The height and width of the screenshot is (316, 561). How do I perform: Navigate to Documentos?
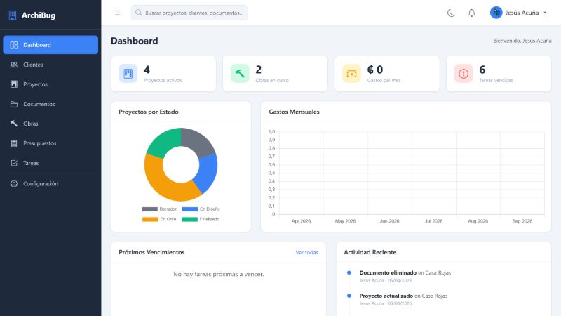click(50, 104)
